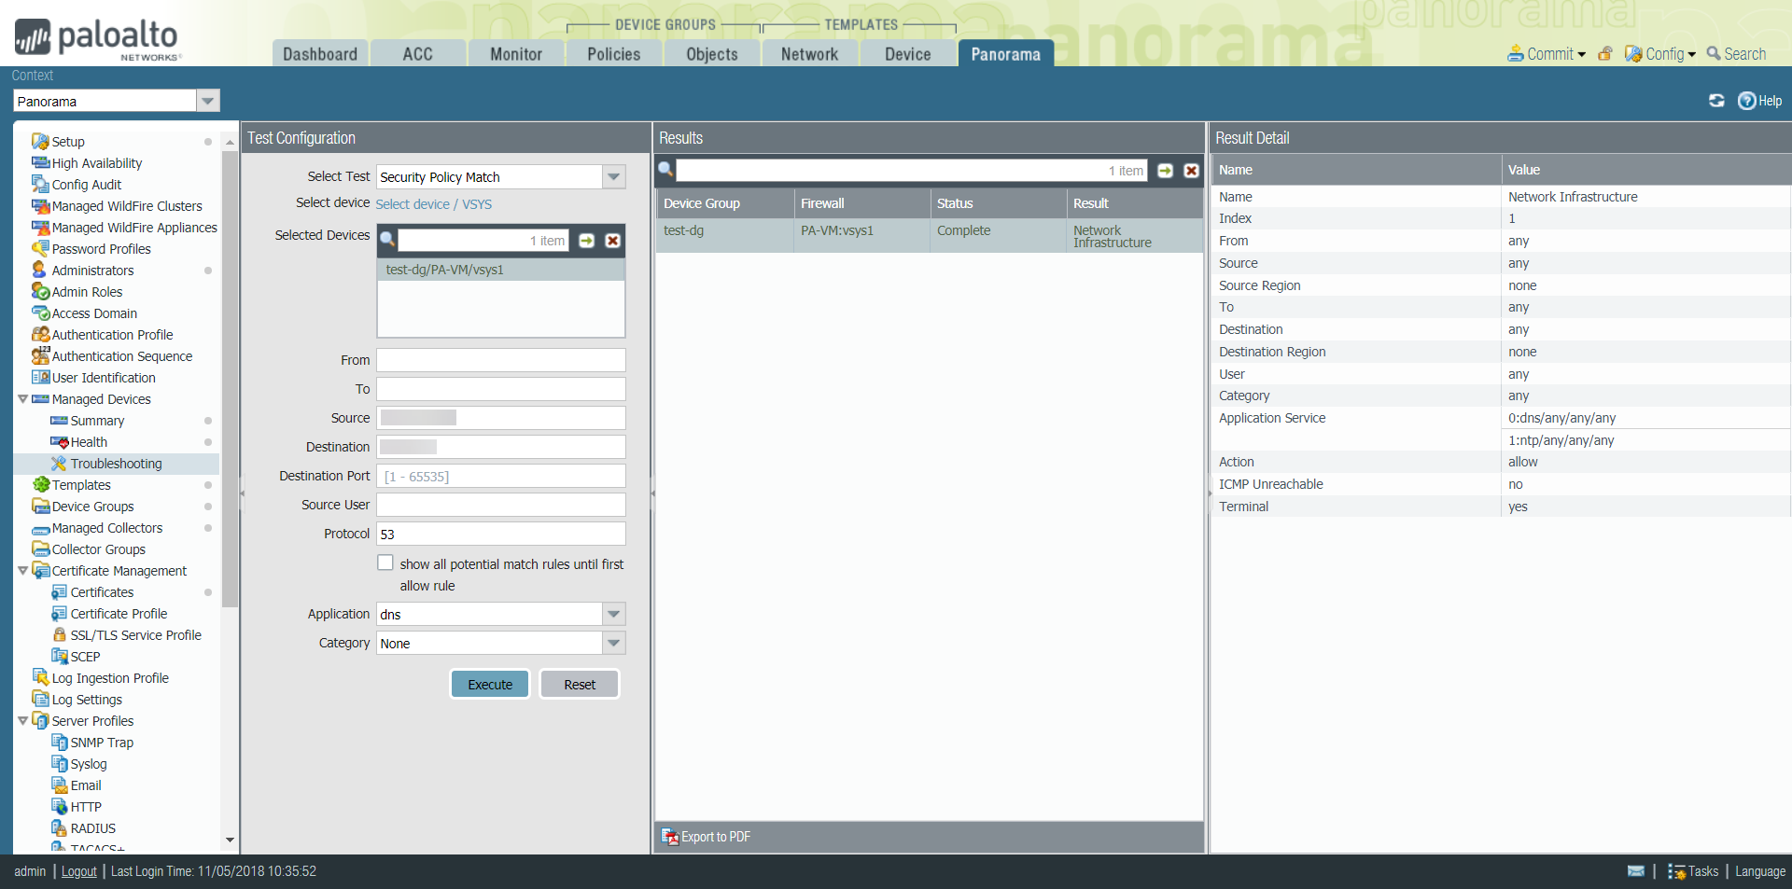
Task: Open Collector Groups
Action: 98,549
